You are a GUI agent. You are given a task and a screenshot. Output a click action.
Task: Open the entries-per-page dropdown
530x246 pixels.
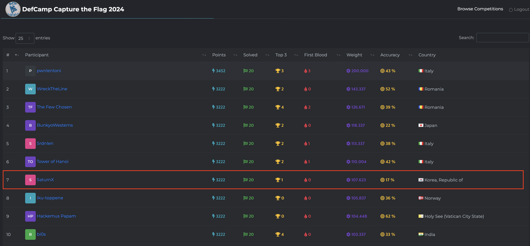click(x=25, y=38)
